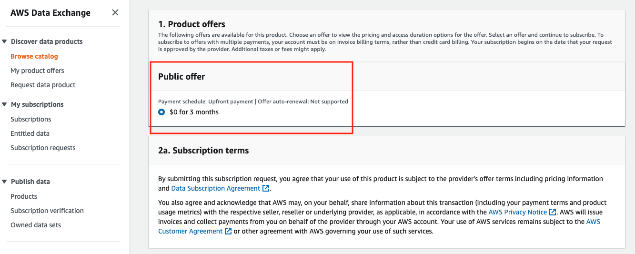Screen dimensions: 635x254
Task: Navigate to Products under Publish data
Action: click(24, 196)
